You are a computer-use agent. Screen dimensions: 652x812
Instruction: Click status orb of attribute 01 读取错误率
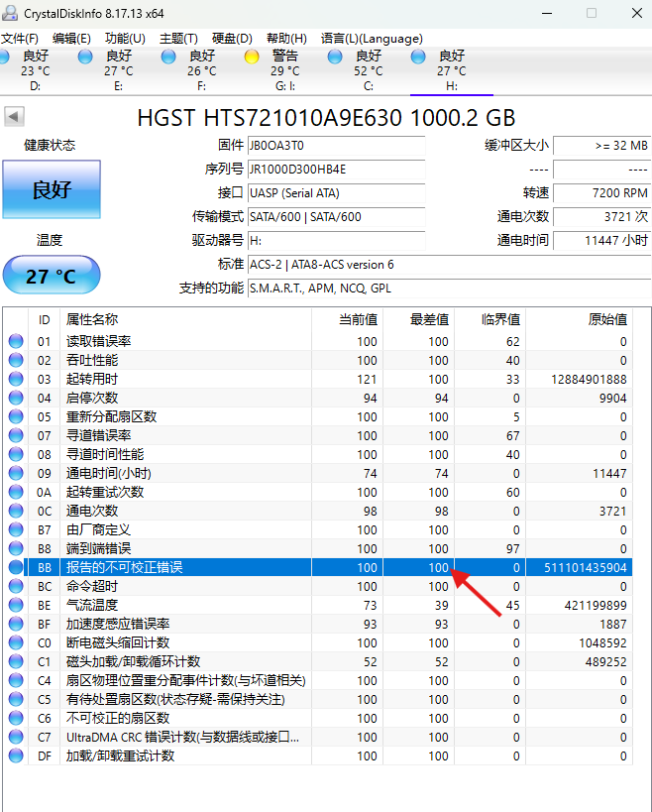[x=16, y=341]
